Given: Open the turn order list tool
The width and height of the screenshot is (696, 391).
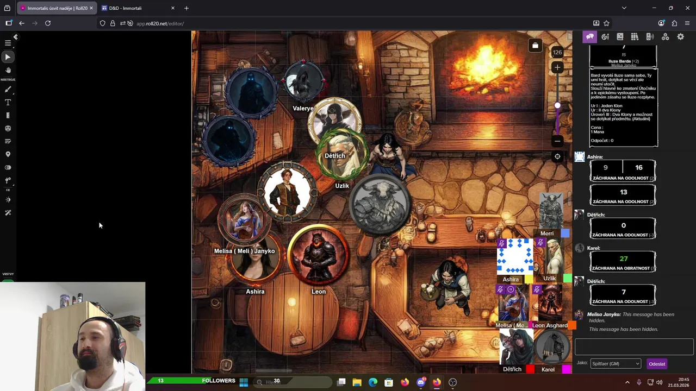Looking at the screenshot, I should [8, 141].
